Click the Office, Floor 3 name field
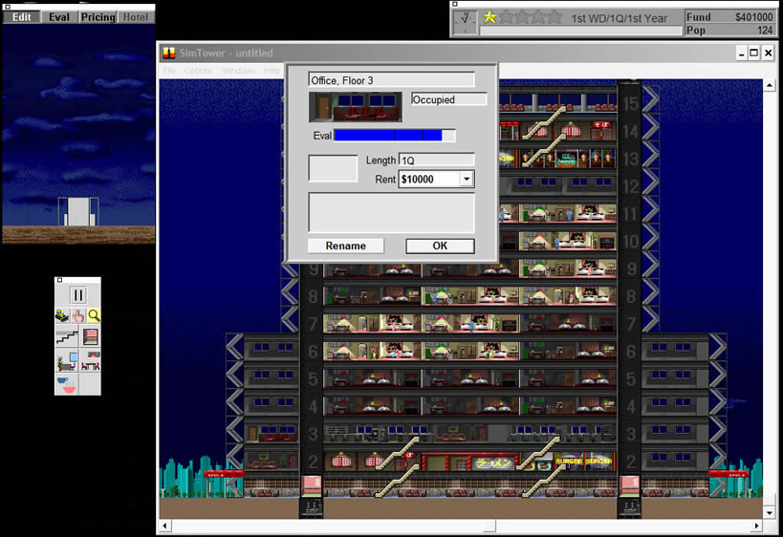The height and width of the screenshot is (537, 783). pos(391,80)
